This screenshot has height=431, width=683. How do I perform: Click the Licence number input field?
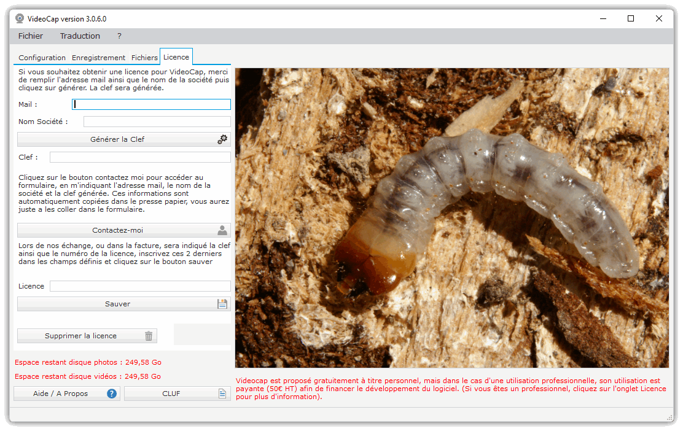(140, 286)
